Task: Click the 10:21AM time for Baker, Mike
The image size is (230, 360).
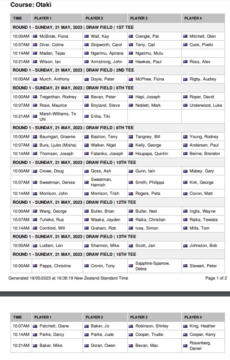Action: tap(21, 346)
